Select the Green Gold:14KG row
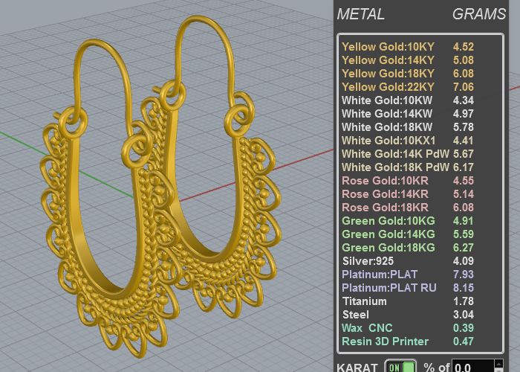 coord(408,234)
